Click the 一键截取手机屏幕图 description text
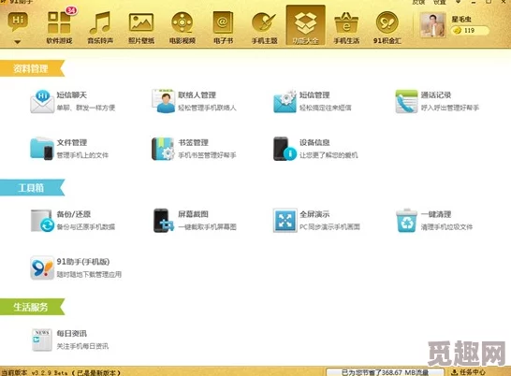The image size is (511, 376). coord(207,227)
